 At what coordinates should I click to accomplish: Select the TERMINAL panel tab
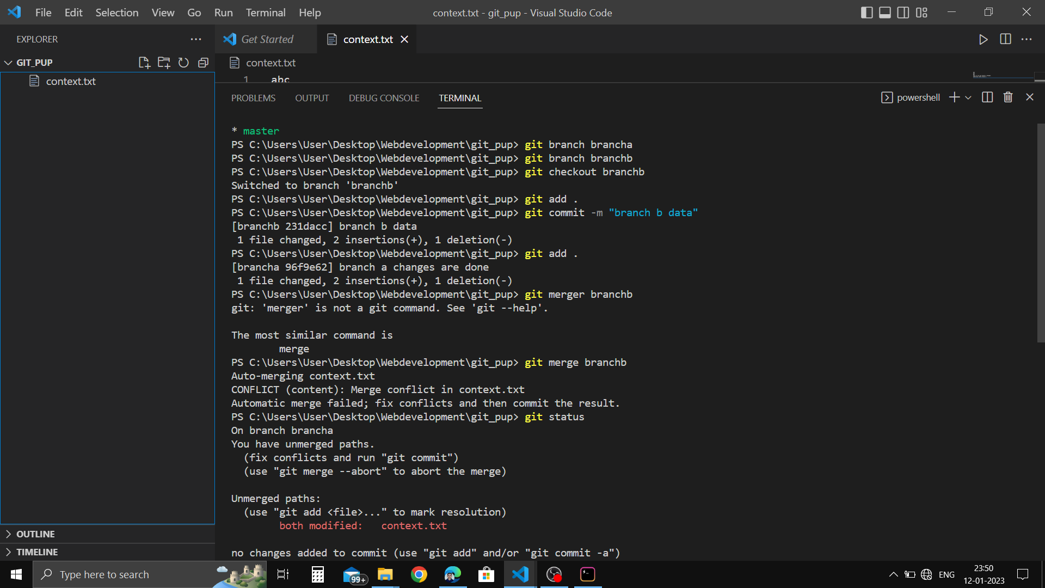[460, 98]
